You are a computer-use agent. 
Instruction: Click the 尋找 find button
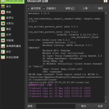tap(84, 106)
